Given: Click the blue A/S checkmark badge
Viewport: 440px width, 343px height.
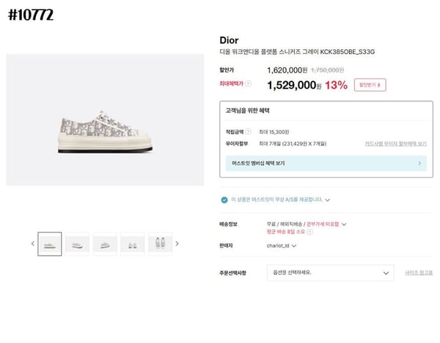Looking at the screenshot, I should coord(224,199).
